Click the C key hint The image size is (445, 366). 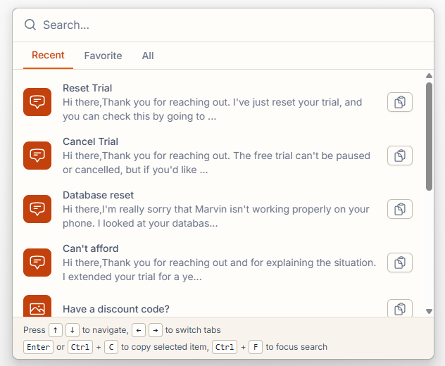point(111,347)
